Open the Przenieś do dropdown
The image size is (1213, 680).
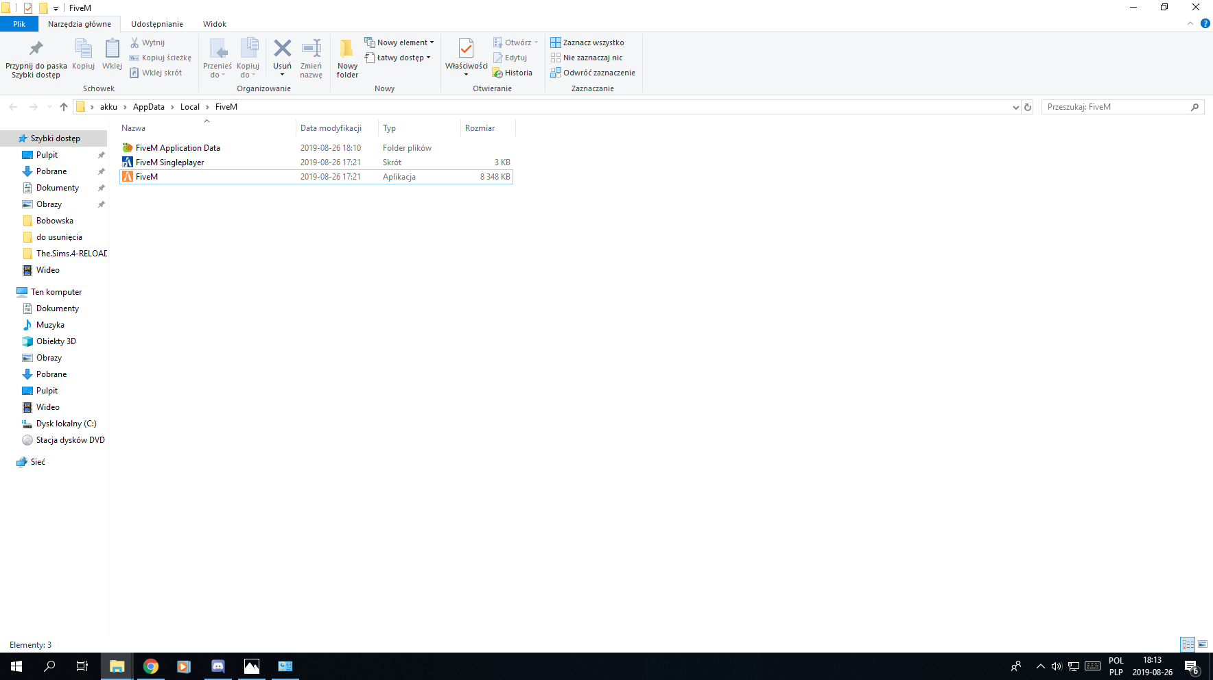pos(217,58)
